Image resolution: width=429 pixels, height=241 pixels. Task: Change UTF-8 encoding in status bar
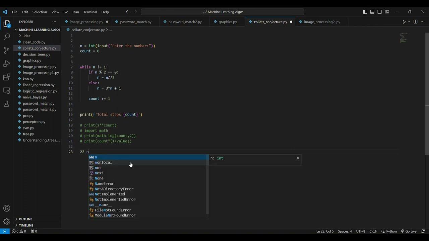[x=361, y=231]
